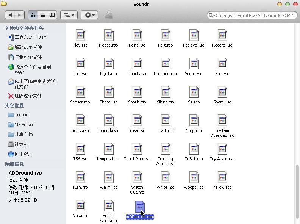Send this file by email
300x224 pixels.
[x=32, y=84]
